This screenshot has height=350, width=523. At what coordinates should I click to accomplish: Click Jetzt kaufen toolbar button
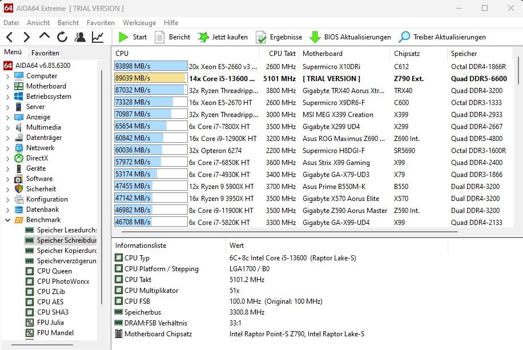tap(223, 37)
